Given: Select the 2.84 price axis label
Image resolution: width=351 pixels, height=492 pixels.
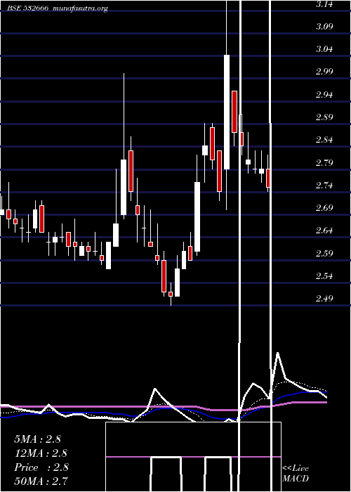Looking at the screenshot, I should point(324,140).
